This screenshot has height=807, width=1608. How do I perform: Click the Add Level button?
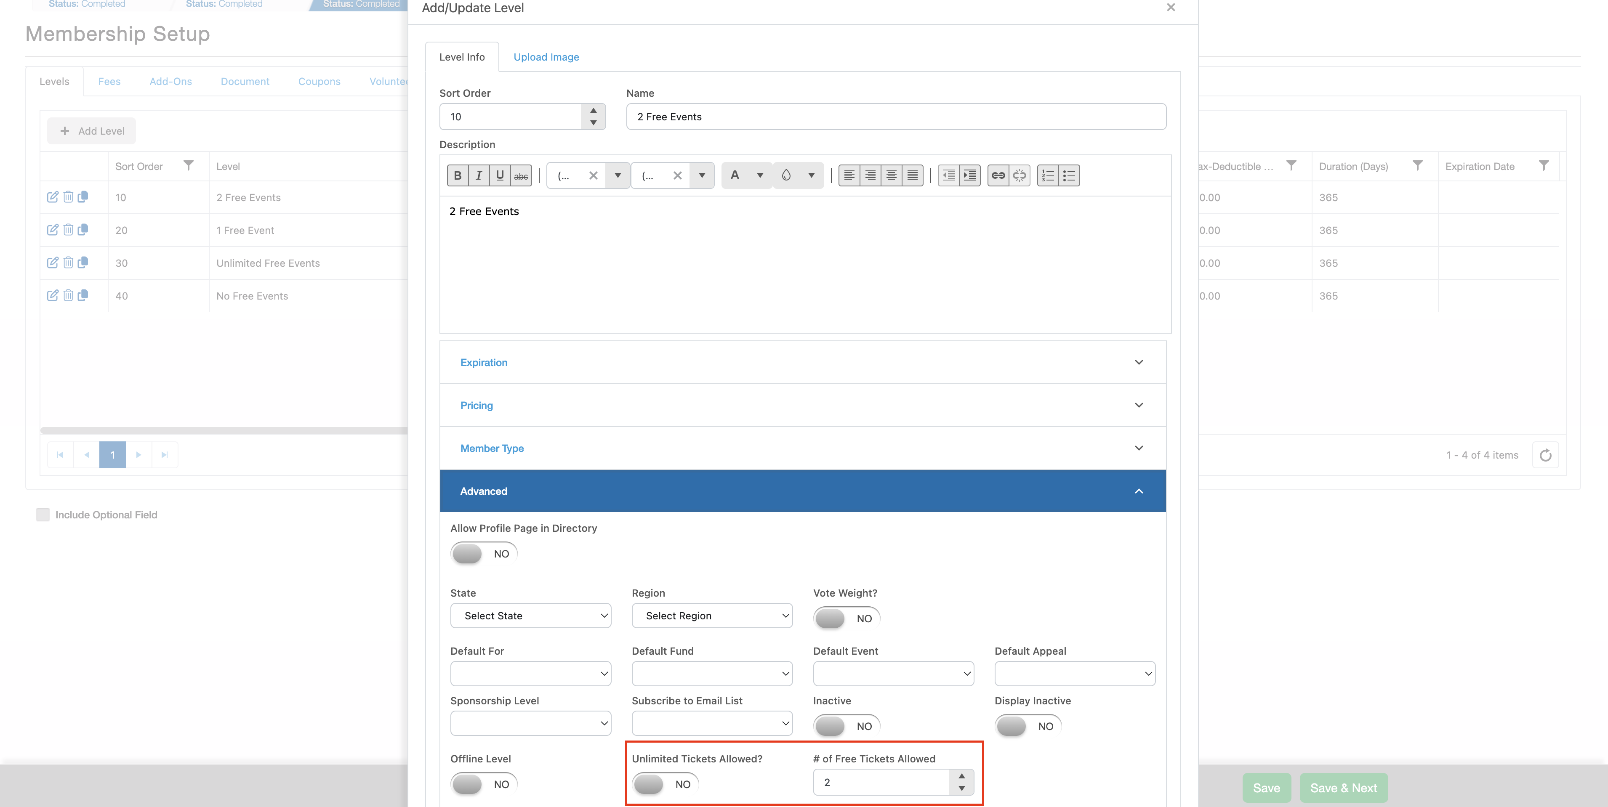pyautogui.click(x=92, y=131)
